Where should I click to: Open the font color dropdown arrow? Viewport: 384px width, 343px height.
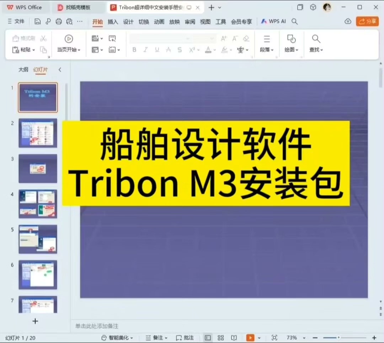coord(214,50)
